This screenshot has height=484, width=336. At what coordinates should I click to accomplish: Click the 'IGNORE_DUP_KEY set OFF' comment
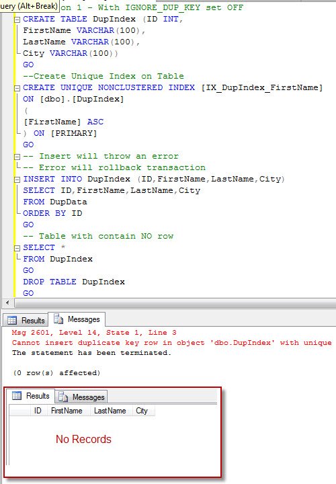click(x=184, y=7)
